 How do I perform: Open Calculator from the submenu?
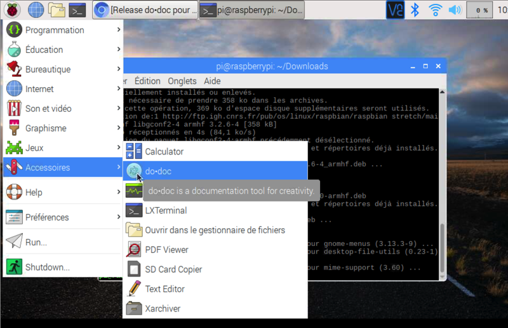pyautogui.click(x=164, y=151)
